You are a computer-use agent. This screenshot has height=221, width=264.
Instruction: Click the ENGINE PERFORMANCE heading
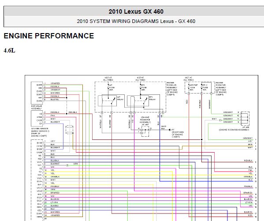pos(49,36)
